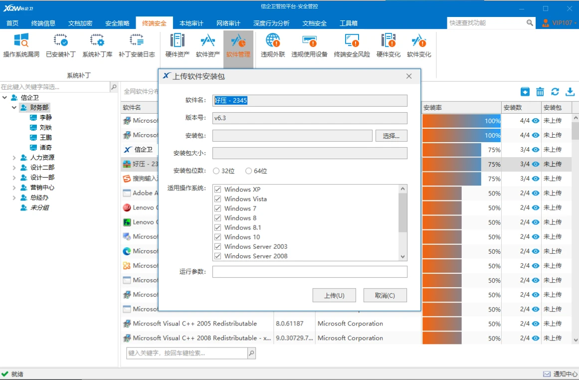The image size is (579, 380).
Task: Click the 通知中心 envelope icon
Action: click(x=547, y=374)
